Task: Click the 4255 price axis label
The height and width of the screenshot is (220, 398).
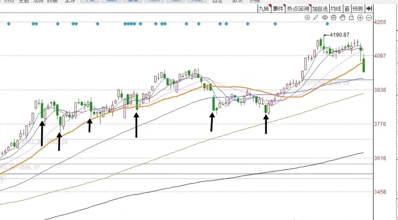Action: 380,22
